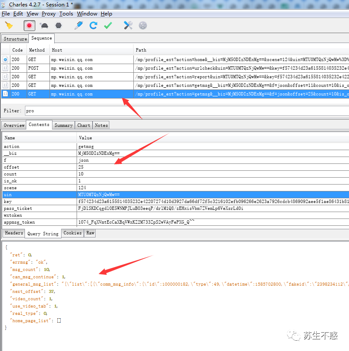This screenshot has height=351, width=349.
Task: Click the blue pen Compose icon
Action: pyautogui.click(x=78, y=25)
